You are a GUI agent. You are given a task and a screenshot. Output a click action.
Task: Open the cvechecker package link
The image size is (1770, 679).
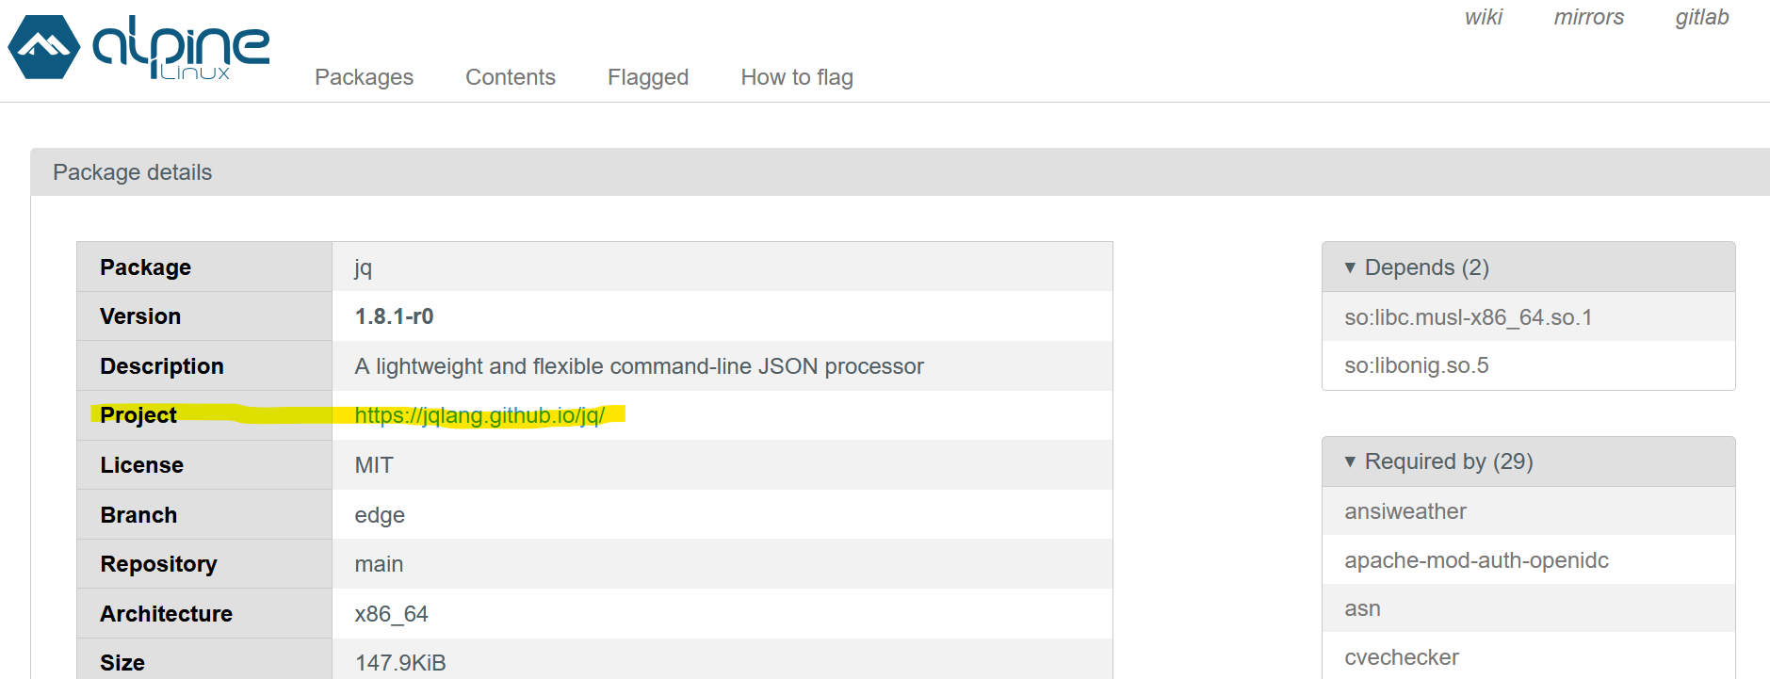1401,657
